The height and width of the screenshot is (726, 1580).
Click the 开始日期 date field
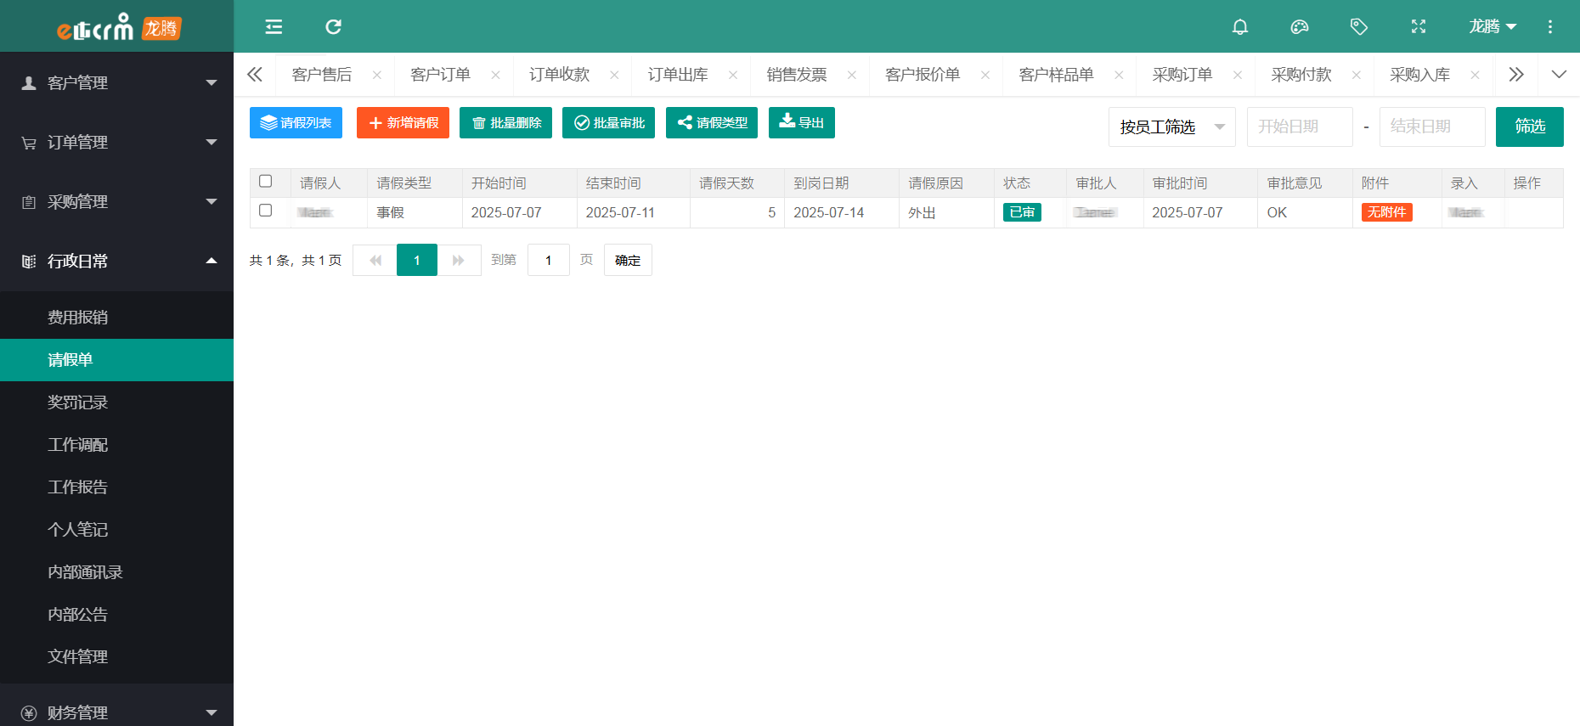[1300, 127]
